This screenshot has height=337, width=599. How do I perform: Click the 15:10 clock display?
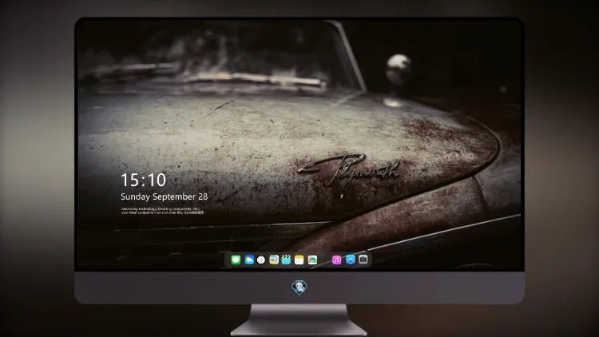coord(143,180)
